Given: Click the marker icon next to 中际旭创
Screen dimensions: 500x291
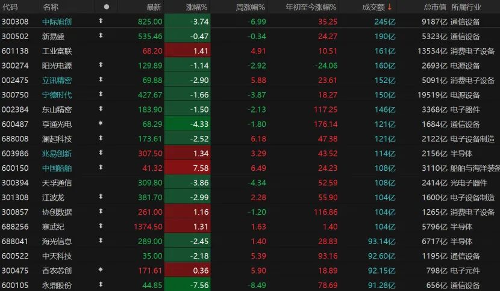Looking at the screenshot, I should (101, 21).
